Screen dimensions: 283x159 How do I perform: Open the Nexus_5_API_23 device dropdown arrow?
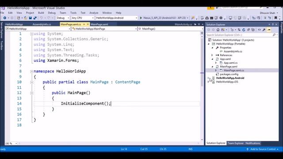[187, 18]
